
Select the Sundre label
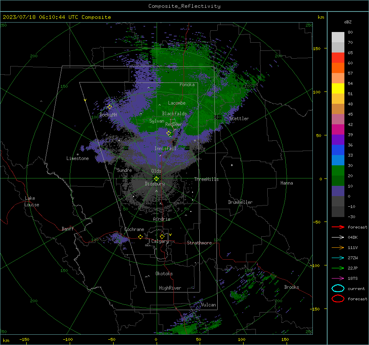coord(124,170)
